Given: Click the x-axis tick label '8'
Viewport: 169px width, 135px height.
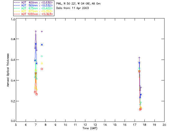Looking at the screenshot, I should 46,125.
